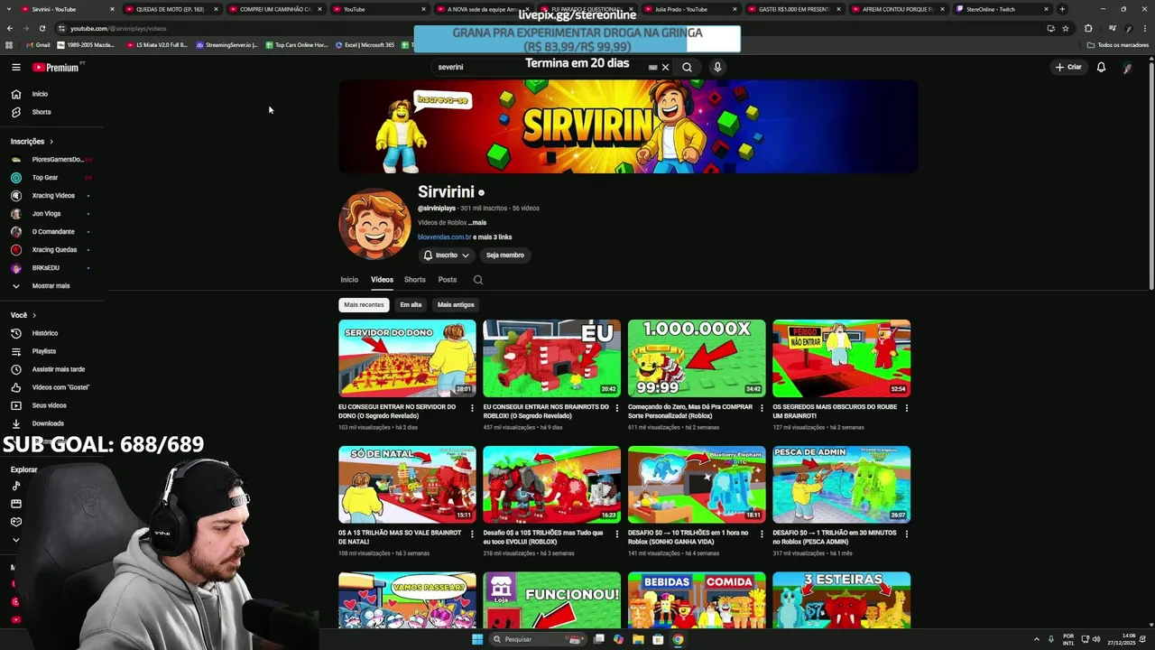This screenshot has width=1155, height=650.
Task: Expand more Explorar sidebar items
Action: tap(15, 540)
